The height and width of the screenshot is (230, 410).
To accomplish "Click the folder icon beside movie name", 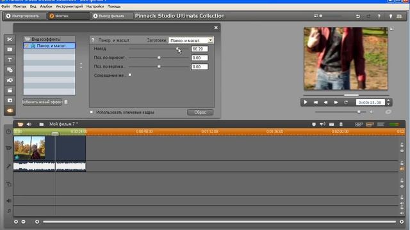I will tap(41, 124).
